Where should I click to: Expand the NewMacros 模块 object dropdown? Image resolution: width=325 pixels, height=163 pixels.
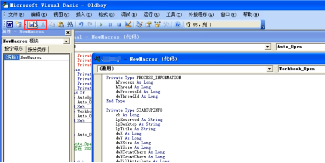tap(66, 41)
